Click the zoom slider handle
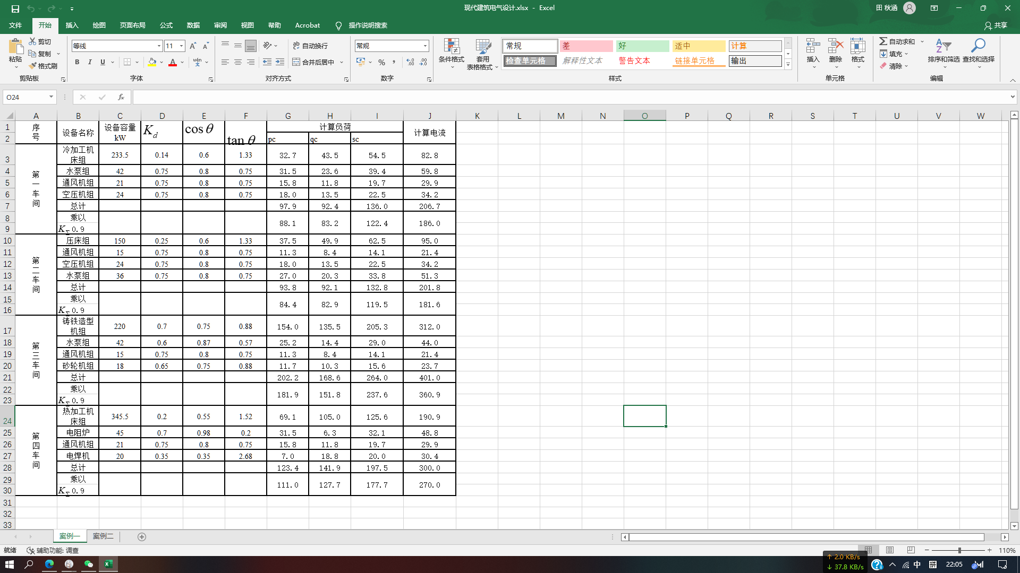The image size is (1020, 573). pos(959,550)
